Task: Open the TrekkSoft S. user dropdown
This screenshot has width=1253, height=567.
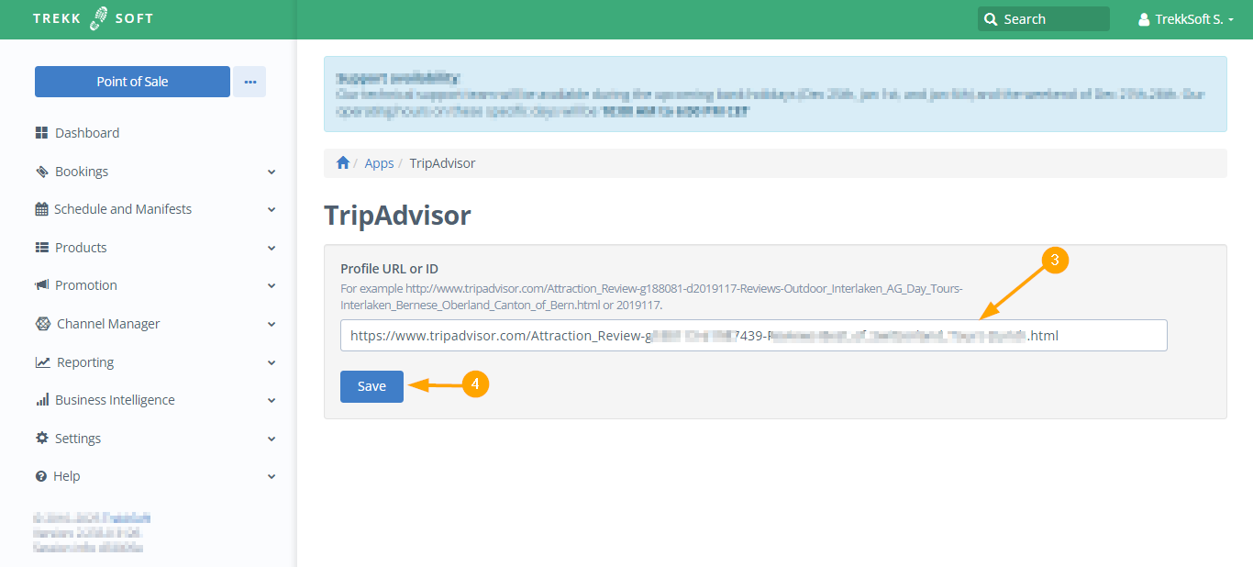Action: (1185, 19)
